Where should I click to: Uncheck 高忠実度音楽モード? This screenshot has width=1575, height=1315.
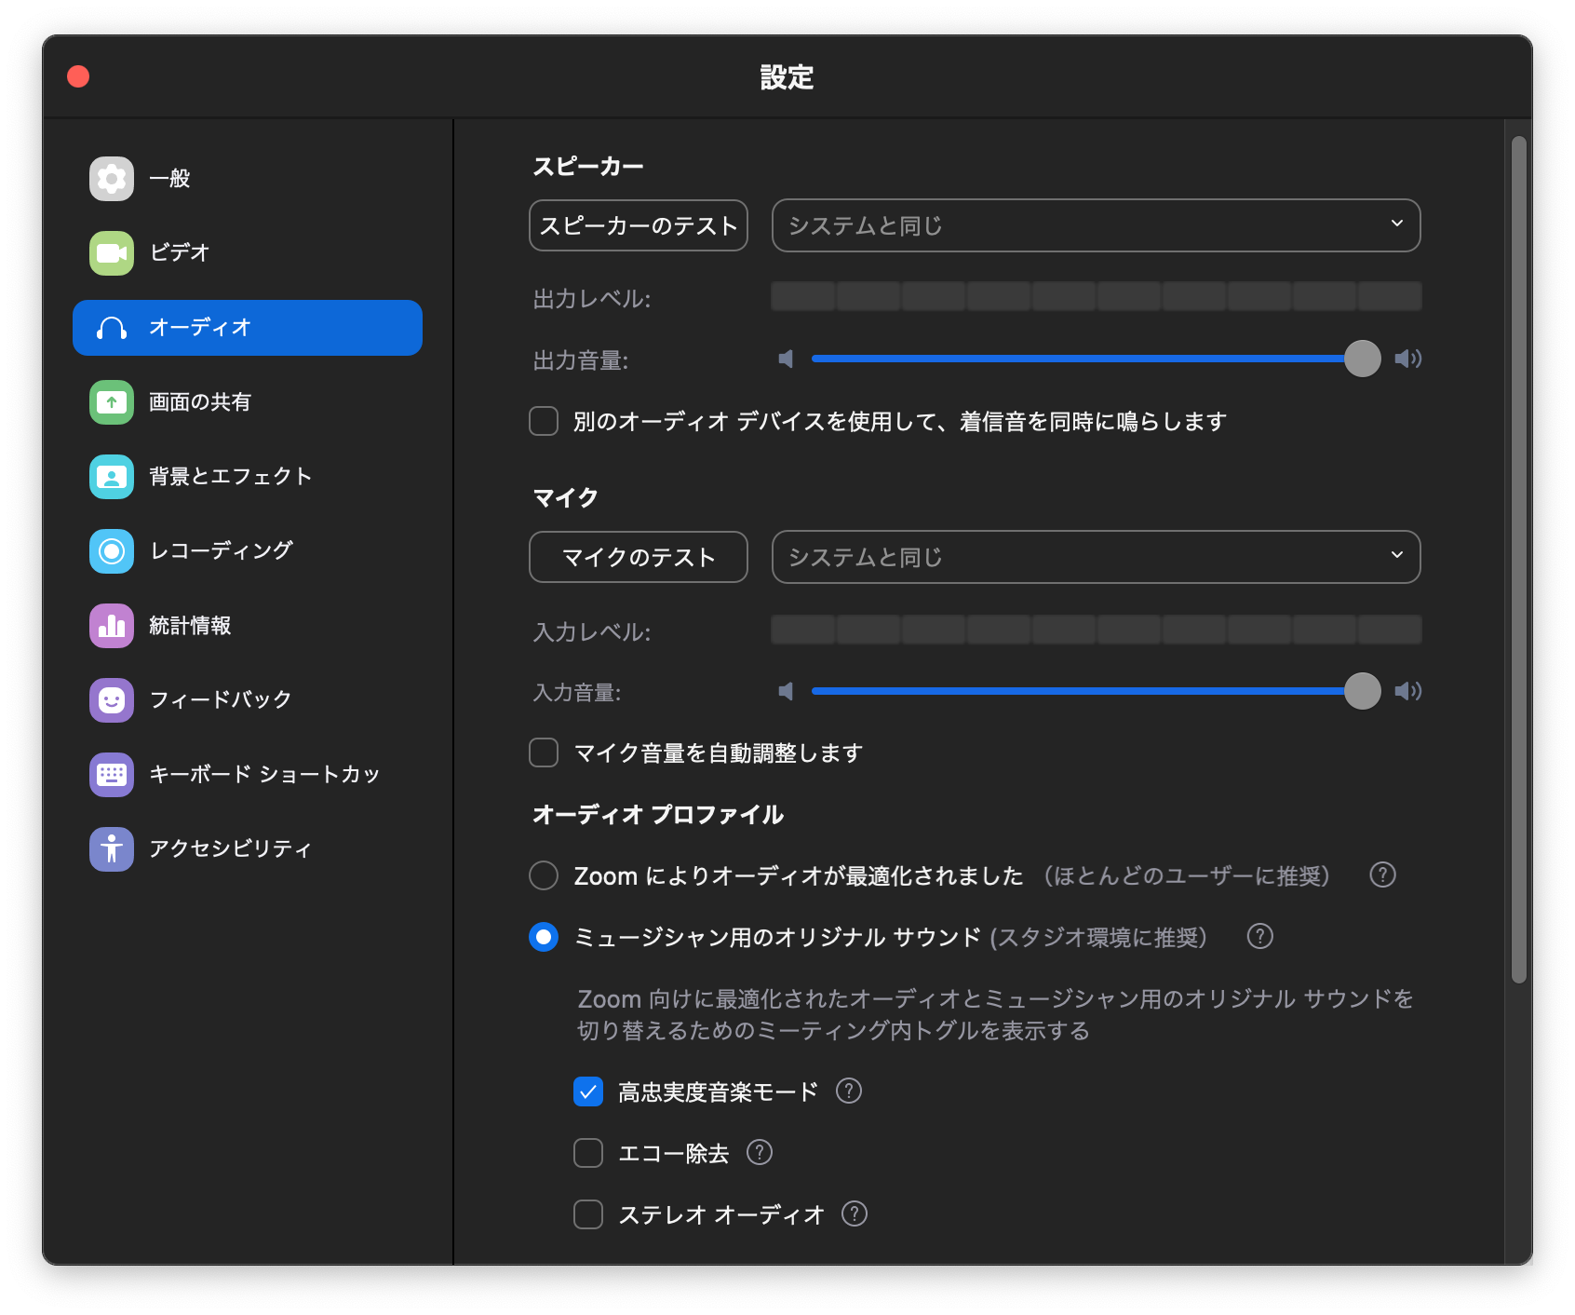pos(587,1091)
